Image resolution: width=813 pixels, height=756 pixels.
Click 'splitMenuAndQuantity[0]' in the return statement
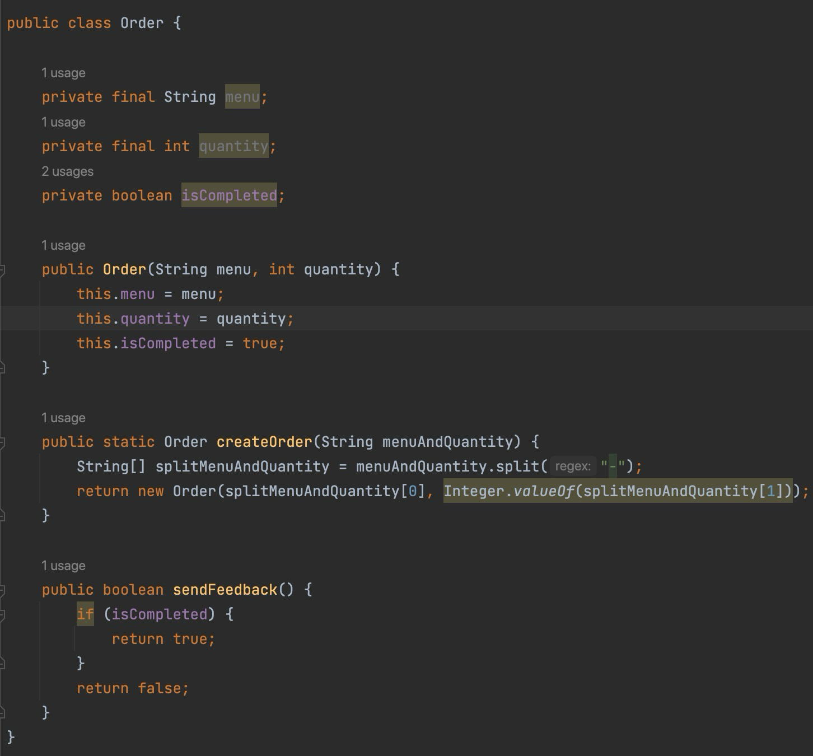point(326,491)
